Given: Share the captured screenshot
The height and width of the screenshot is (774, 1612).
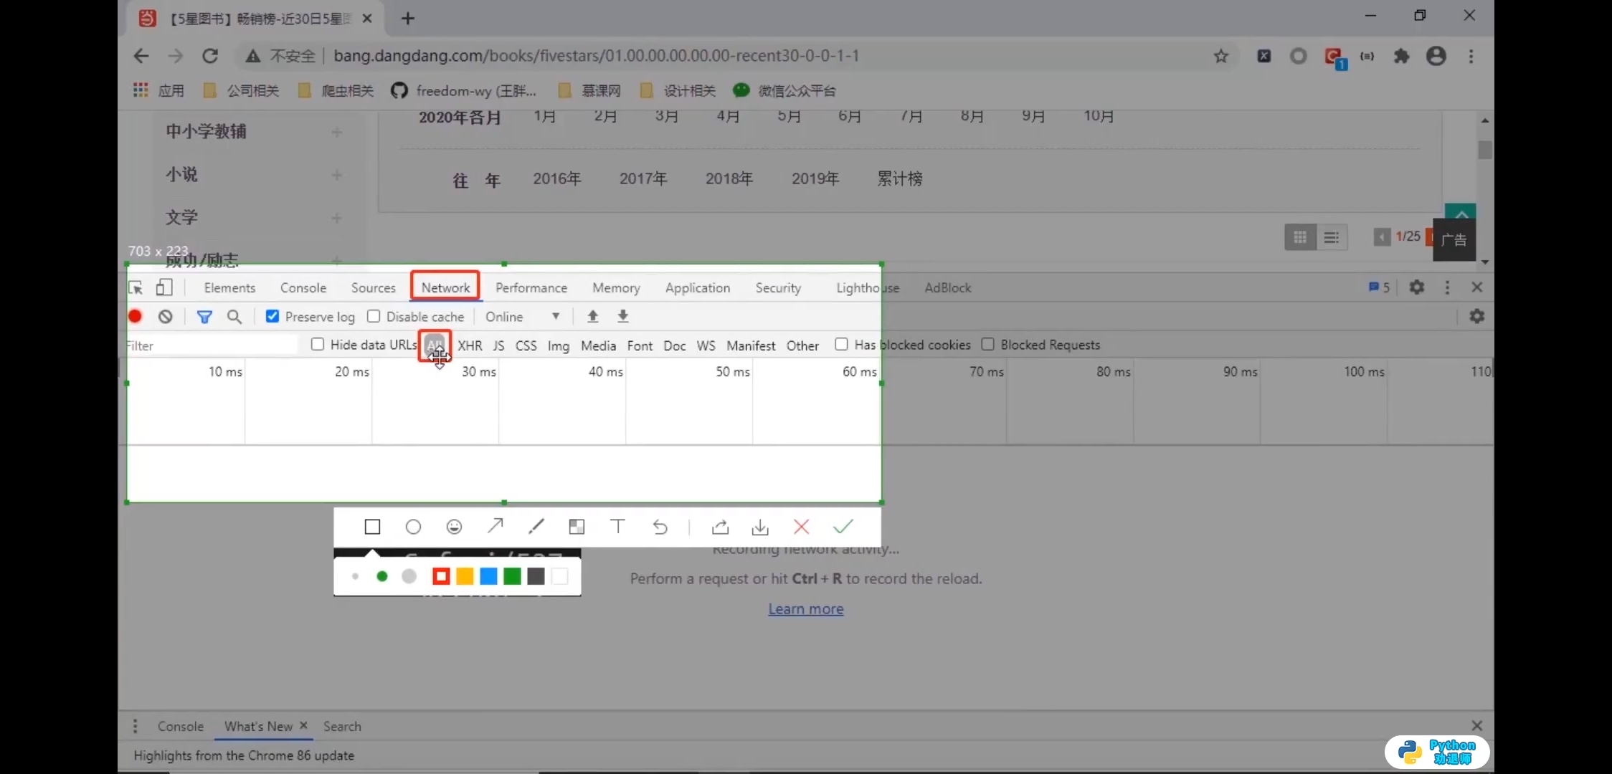Looking at the screenshot, I should [720, 527].
